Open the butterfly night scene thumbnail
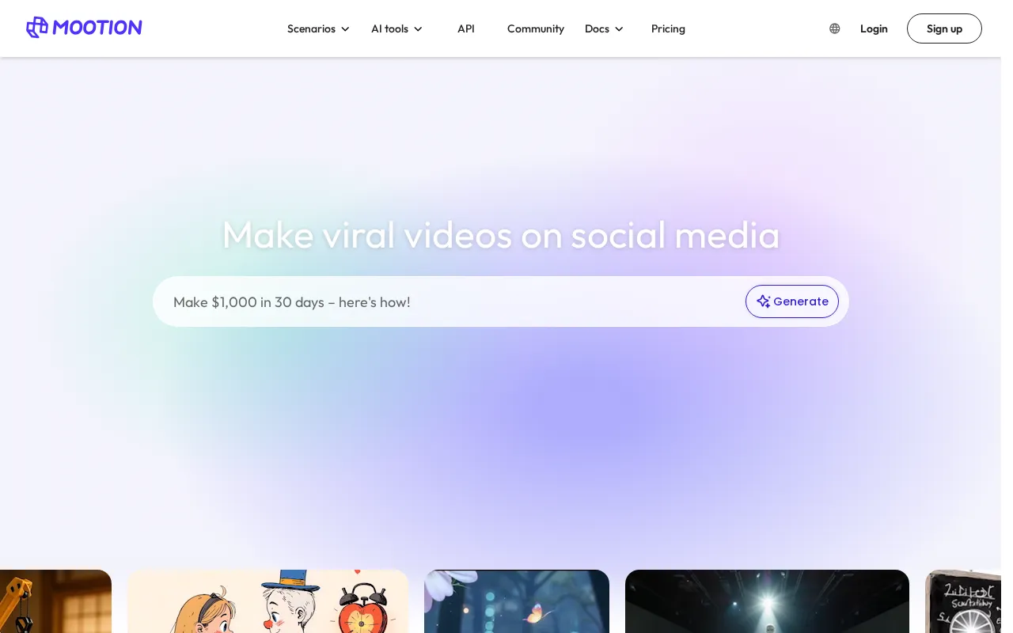This screenshot has width=1013, height=633. tap(517, 601)
